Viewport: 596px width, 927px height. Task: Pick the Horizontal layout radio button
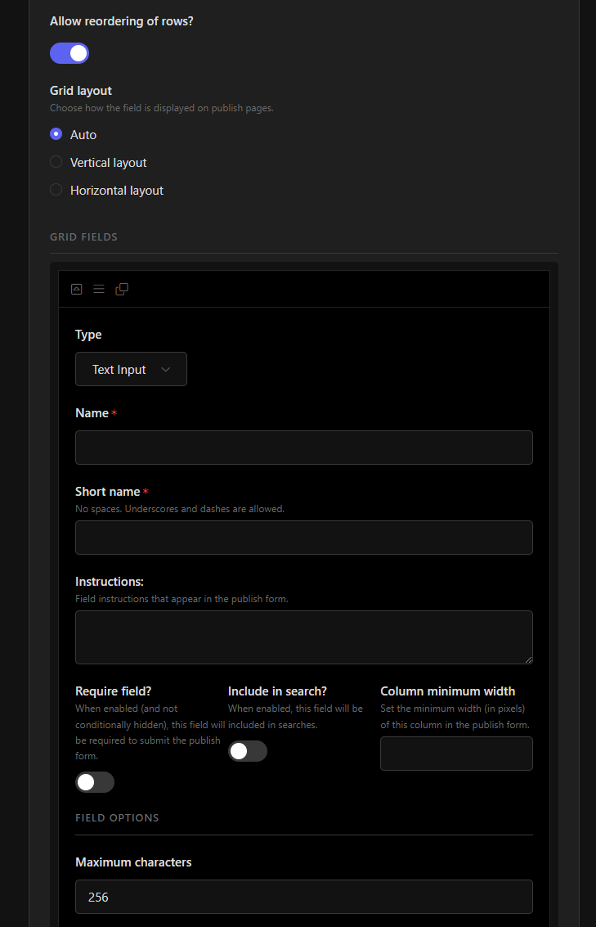(56, 190)
